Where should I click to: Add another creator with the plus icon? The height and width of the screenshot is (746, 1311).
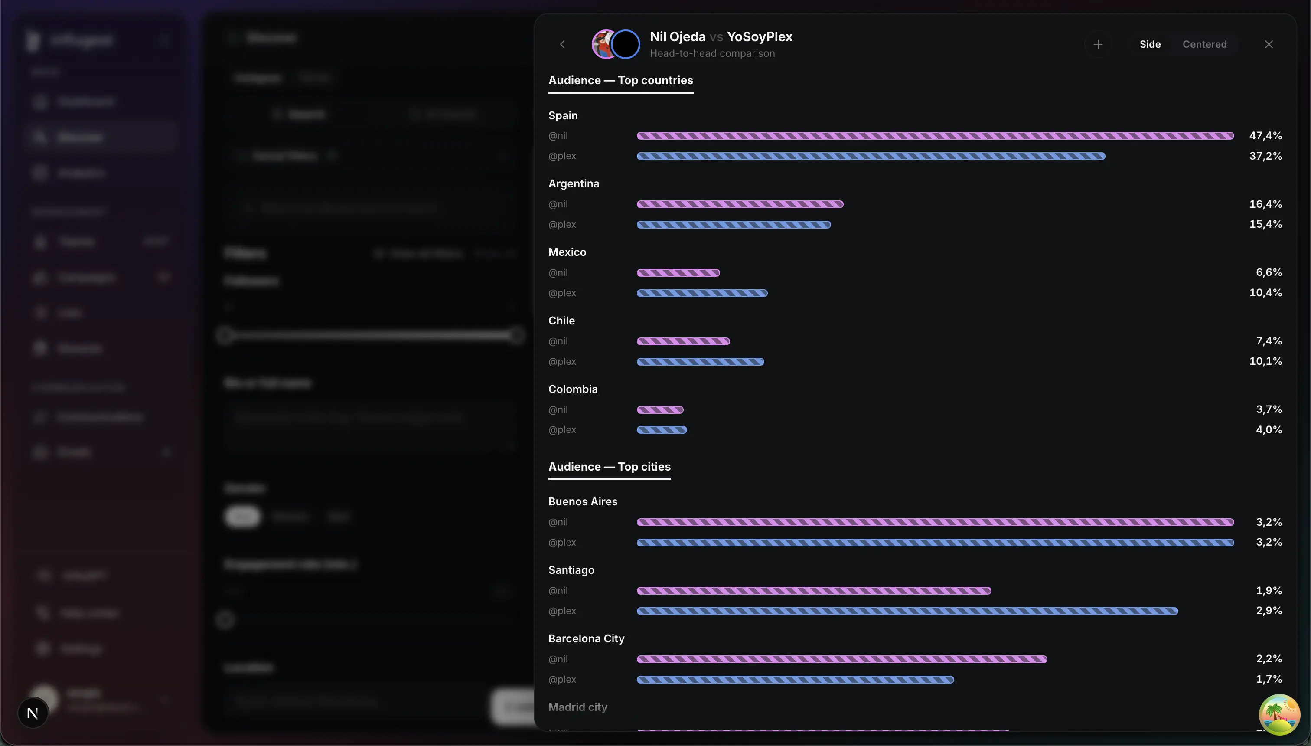coord(1097,45)
